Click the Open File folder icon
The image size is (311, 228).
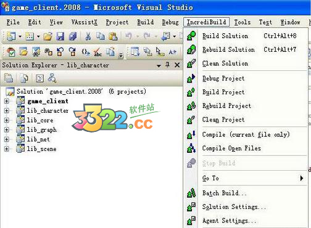click(x=48, y=36)
